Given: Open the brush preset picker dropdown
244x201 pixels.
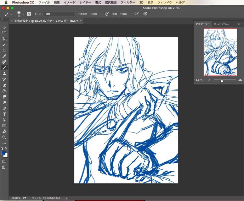Looking at the screenshot, I should coord(23,14).
